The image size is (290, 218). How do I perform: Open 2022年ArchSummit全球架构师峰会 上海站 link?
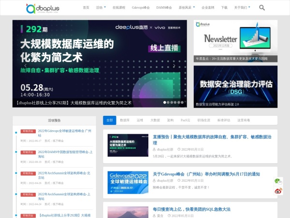coord(64,197)
